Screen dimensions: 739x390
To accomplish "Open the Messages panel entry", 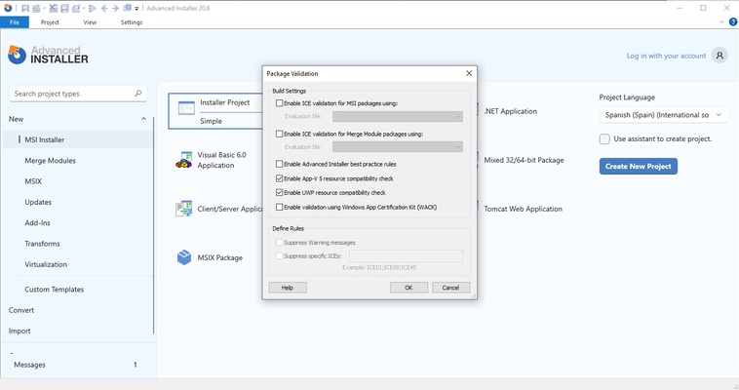I will (x=75, y=365).
